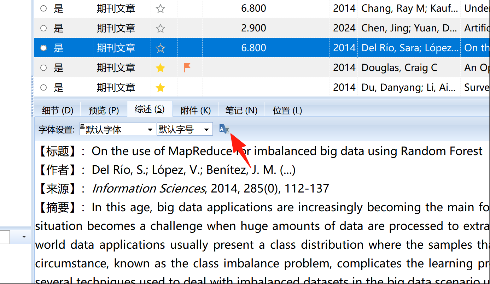Click the translate icon beside font size
Image resolution: width=490 pixels, height=284 pixels.
[x=224, y=129]
